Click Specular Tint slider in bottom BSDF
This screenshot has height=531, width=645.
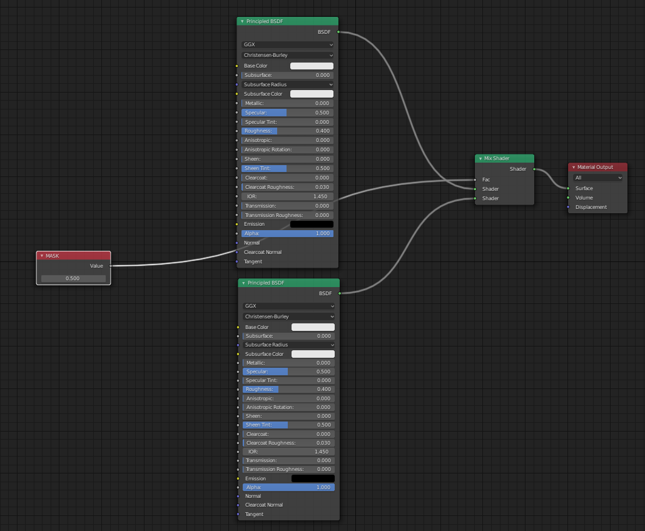point(289,380)
